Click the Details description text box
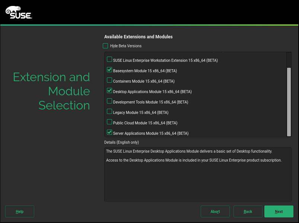Image resolution: width=299 pixels, height=223 pixels. tap(198, 174)
